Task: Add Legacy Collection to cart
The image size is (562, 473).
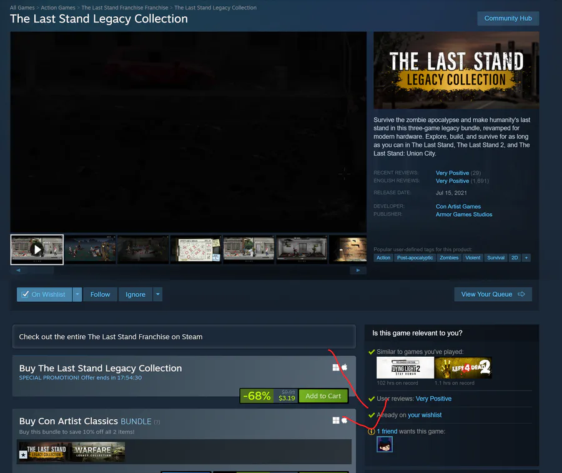Action: pyautogui.click(x=323, y=396)
